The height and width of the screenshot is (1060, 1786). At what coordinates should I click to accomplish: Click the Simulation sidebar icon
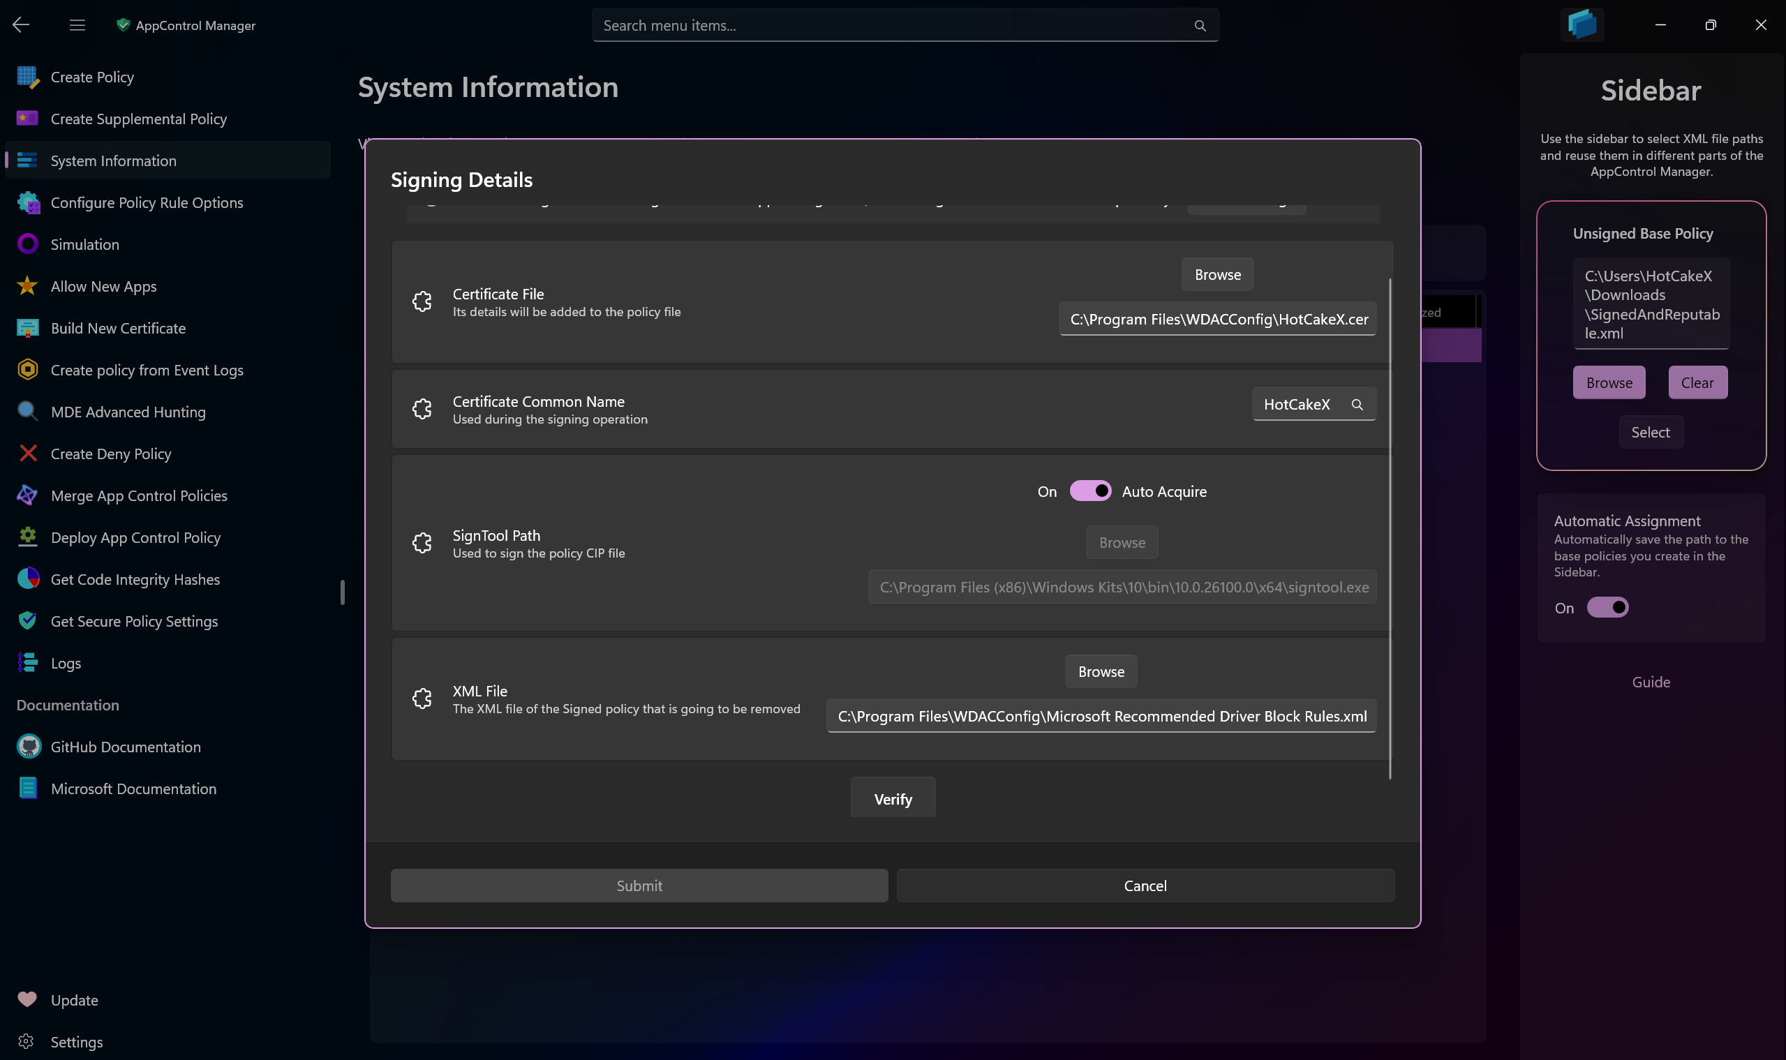(27, 244)
